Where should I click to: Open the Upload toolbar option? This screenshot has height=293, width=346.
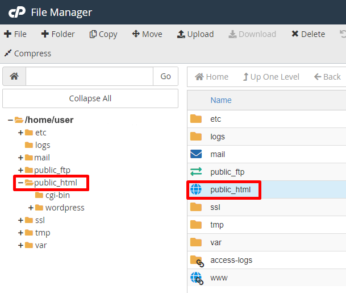(195, 34)
